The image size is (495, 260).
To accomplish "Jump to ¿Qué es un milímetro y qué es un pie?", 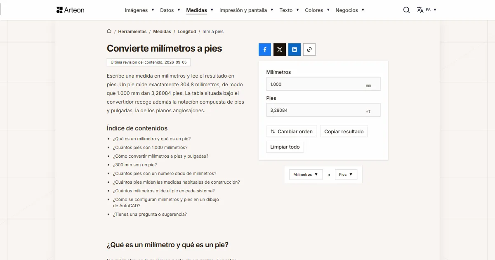I will click(x=152, y=139).
